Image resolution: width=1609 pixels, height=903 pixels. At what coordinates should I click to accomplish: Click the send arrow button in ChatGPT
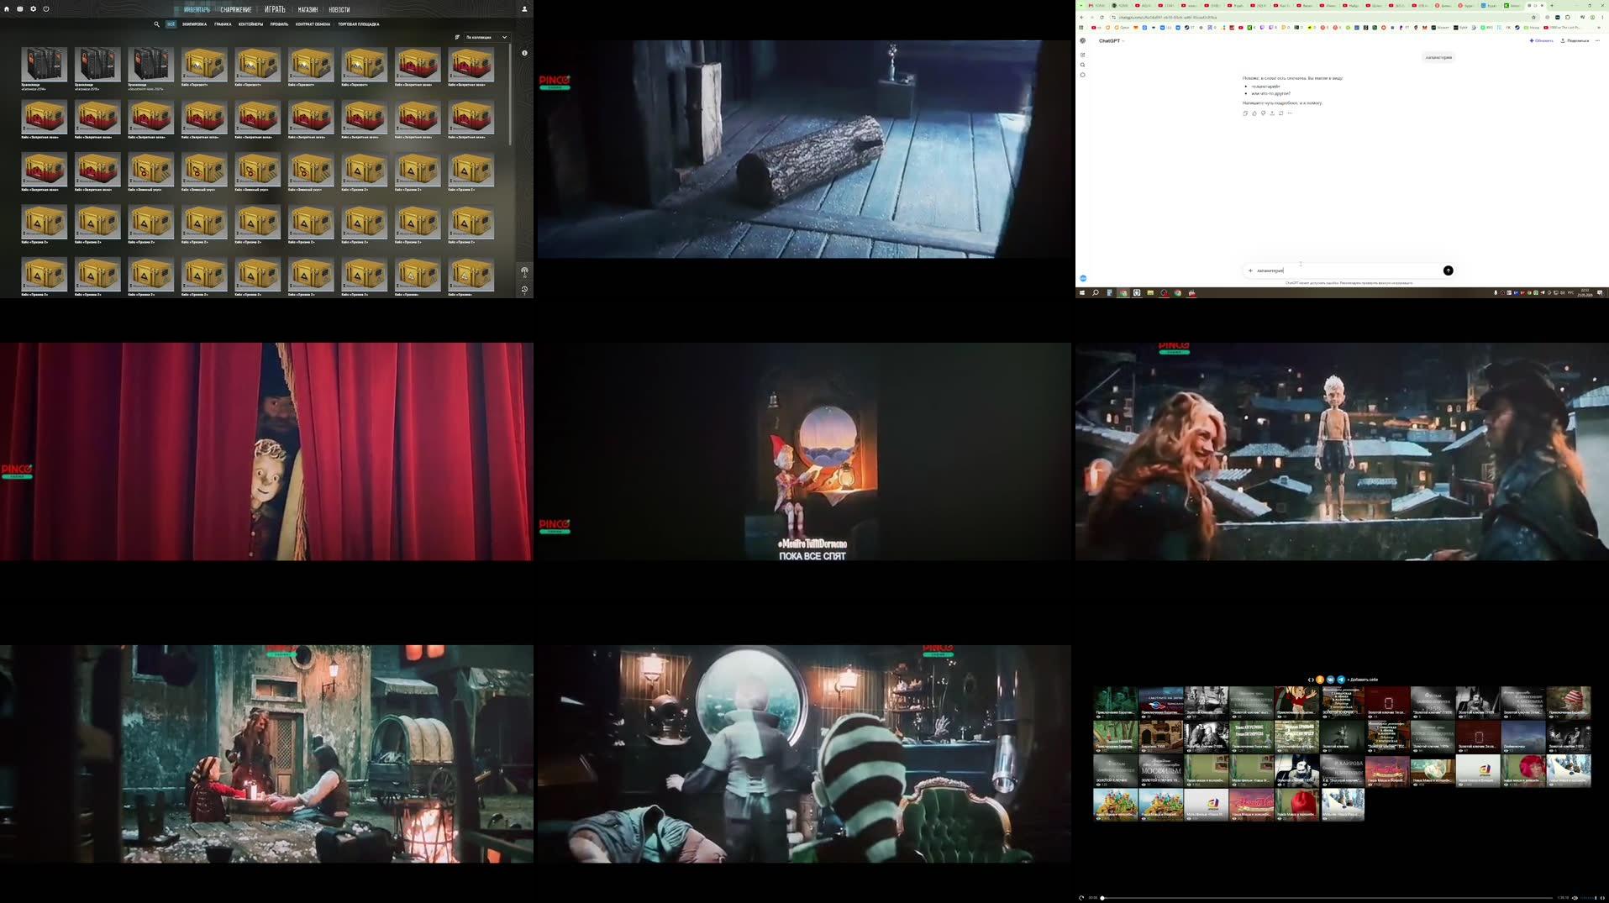(x=1448, y=270)
